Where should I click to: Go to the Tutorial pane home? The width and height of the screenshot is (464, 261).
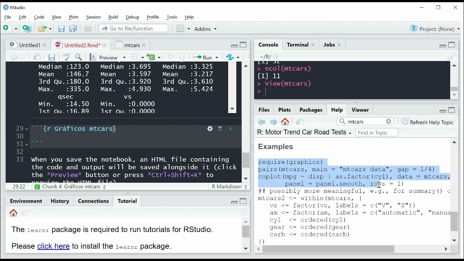[x=13, y=213]
